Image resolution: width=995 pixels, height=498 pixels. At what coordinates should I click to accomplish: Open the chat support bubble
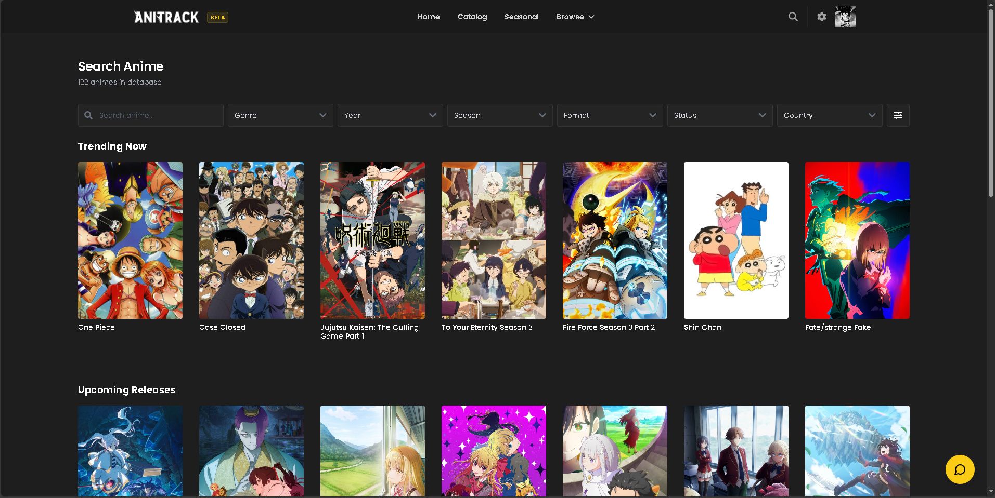pos(960,469)
